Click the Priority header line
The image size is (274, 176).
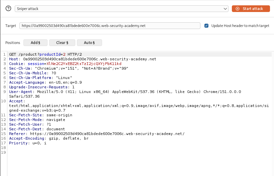pos(28,143)
